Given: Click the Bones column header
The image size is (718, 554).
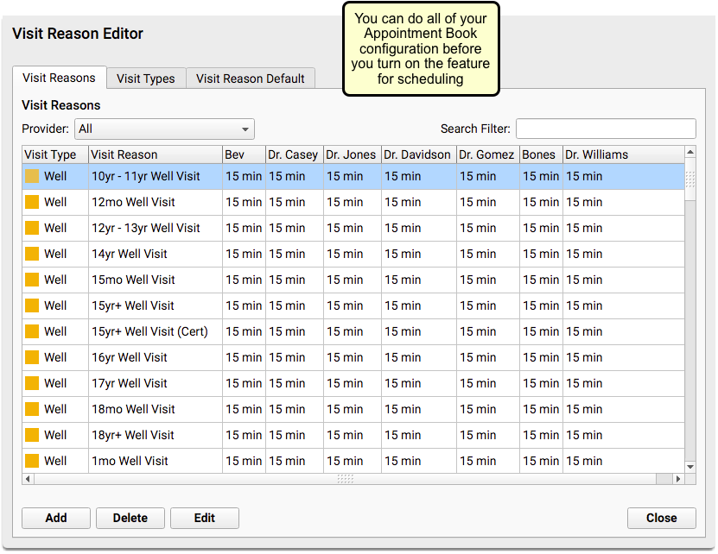Looking at the screenshot, I should (541, 154).
